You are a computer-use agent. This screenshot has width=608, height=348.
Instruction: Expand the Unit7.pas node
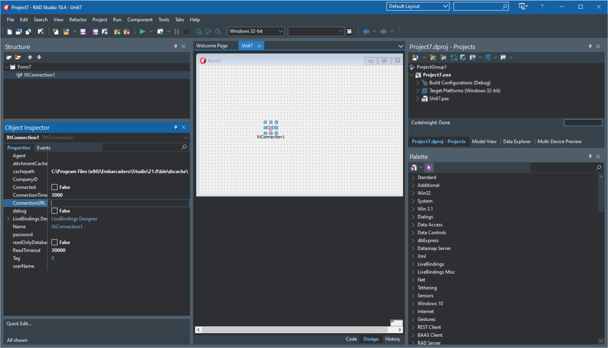tap(418, 99)
